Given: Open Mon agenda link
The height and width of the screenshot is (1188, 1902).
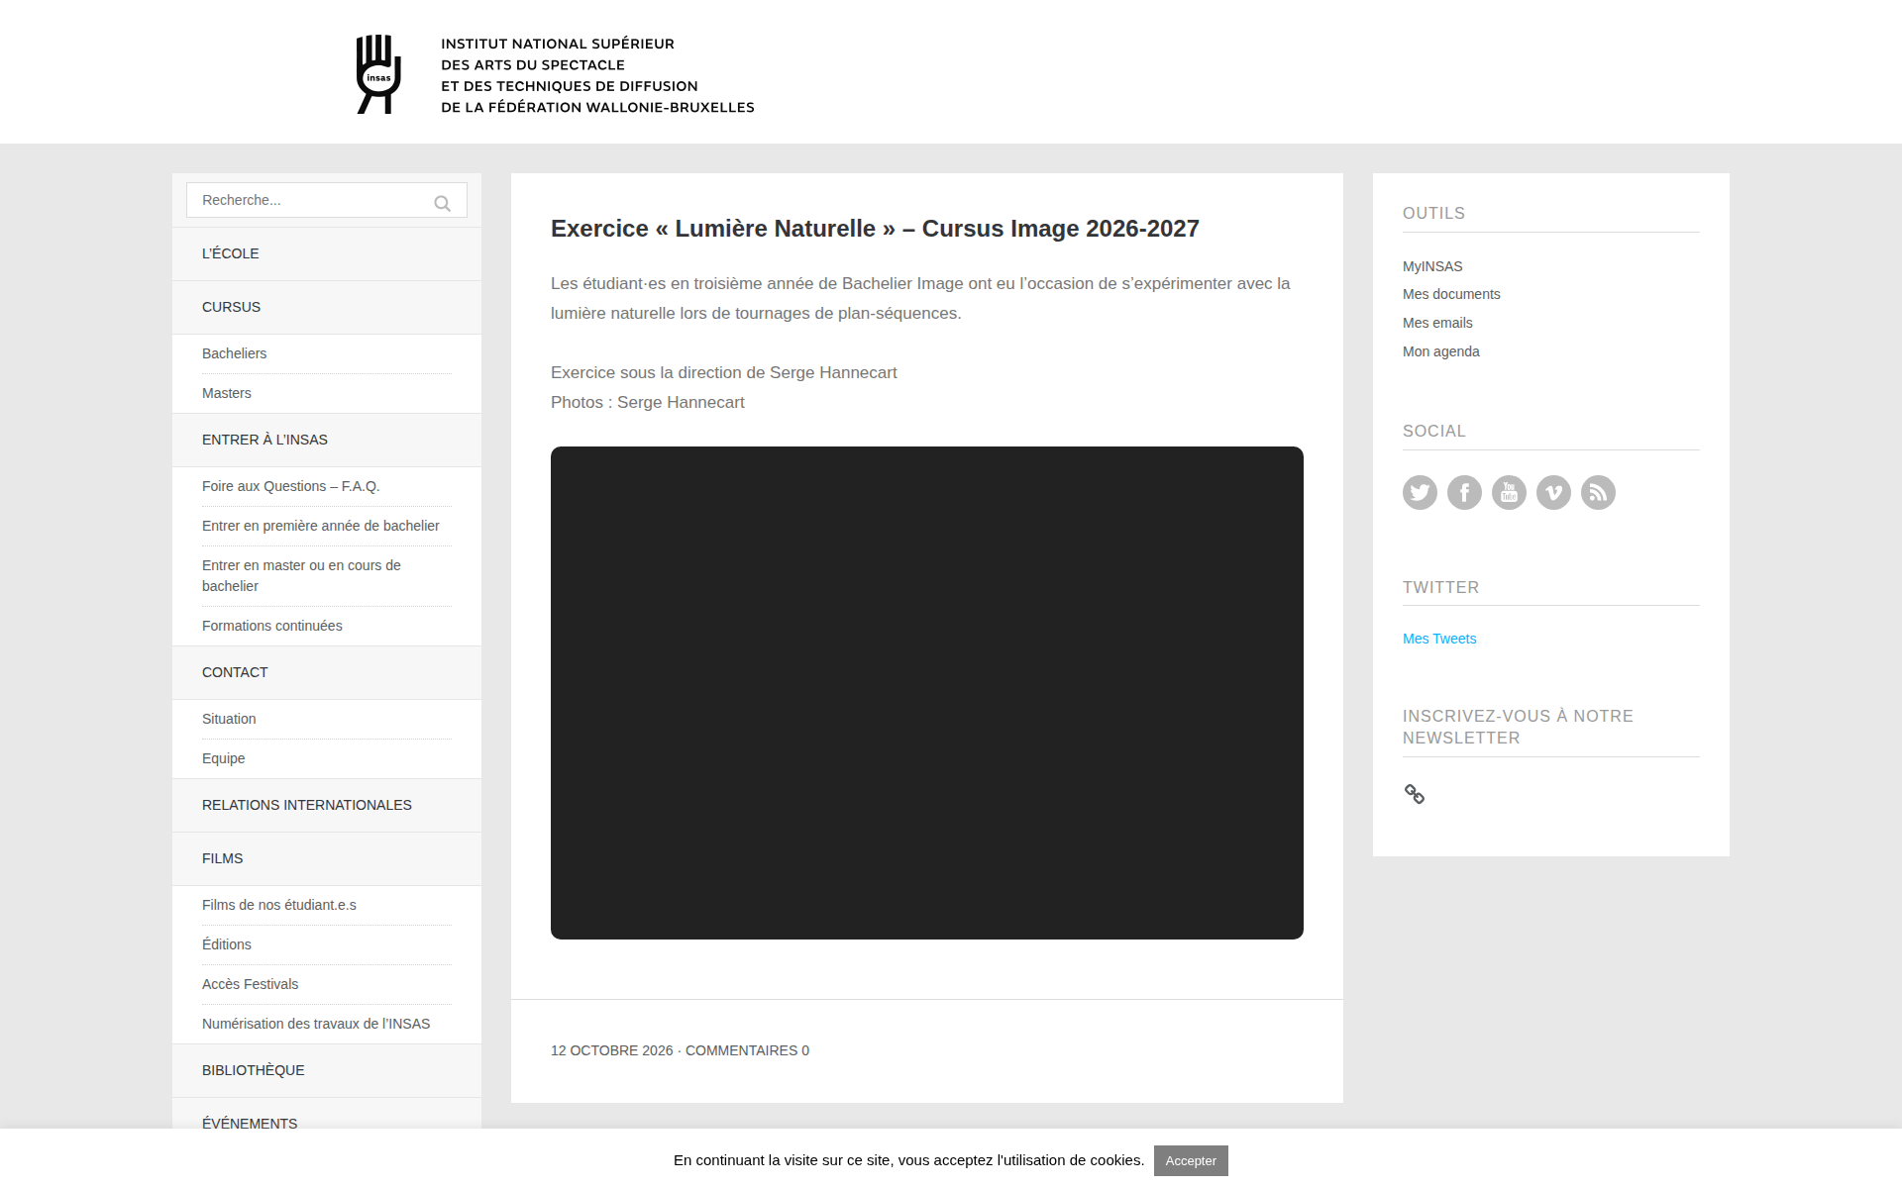Looking at the screenshot, I should pyautogui.click(x=1441, y=351).
